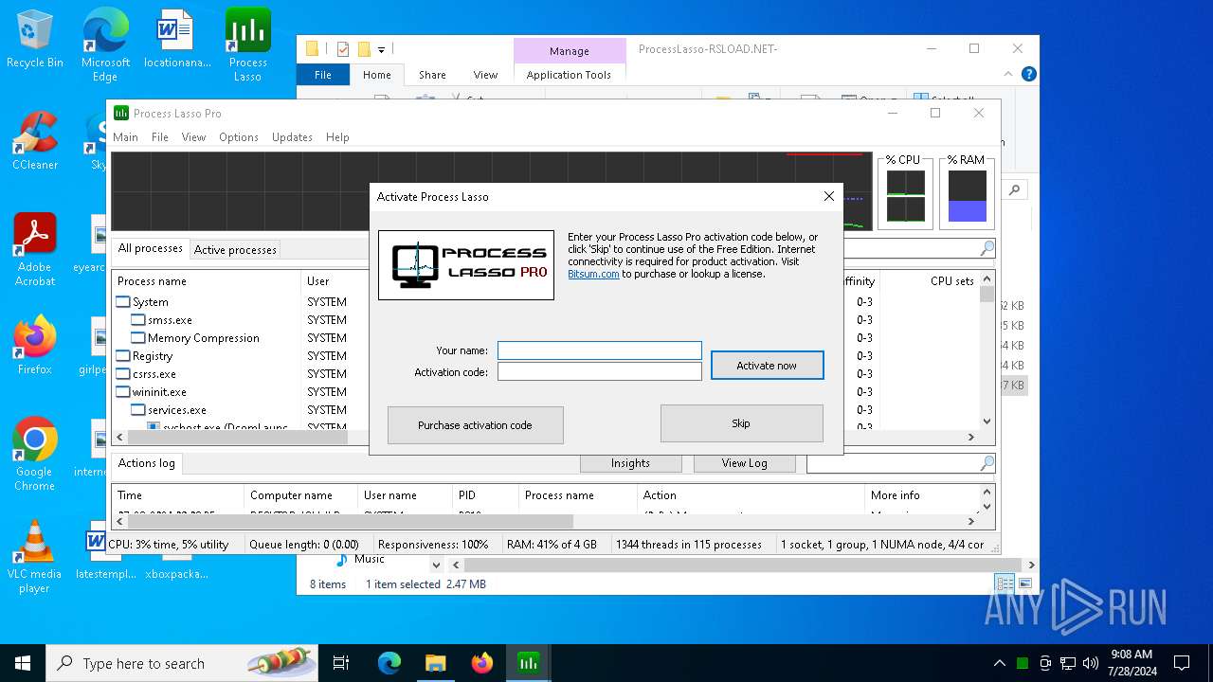Click the actions log search magnifier icon

point(987,463)
